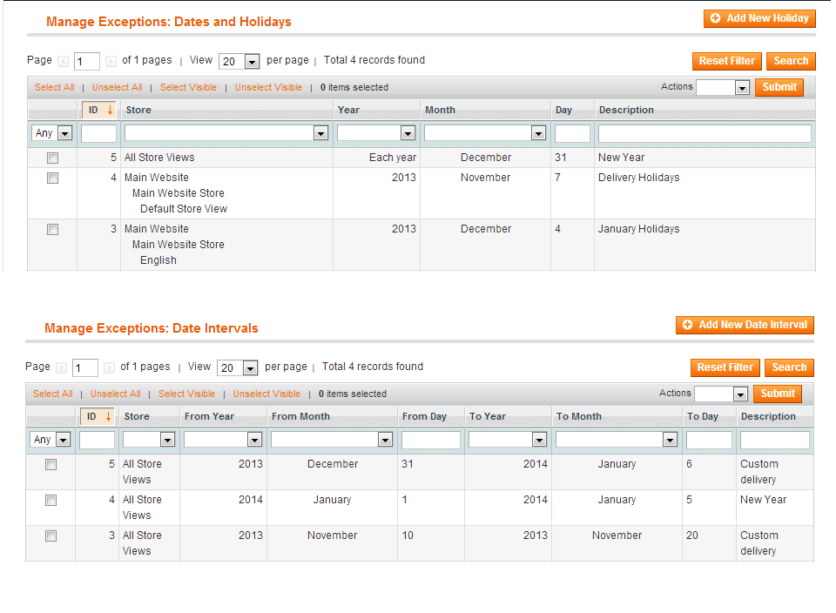The width and height of the screenshot is (836, 613).
Task: Click the Description filter input field
Action: 704,132
